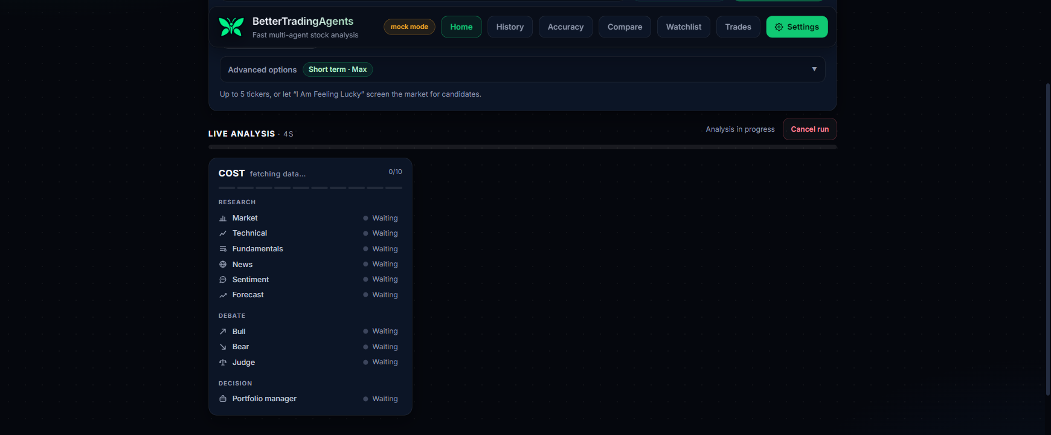Open the Compare tab
The width and height of the screenshot is (1051, 435).
click(625, 27)
